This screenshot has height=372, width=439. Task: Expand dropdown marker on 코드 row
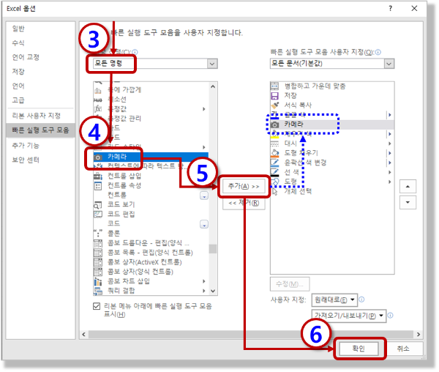pos(204,224)
